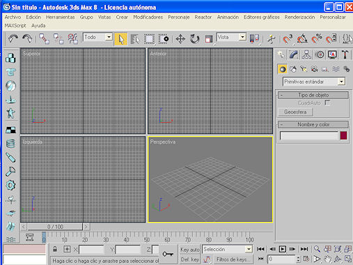The image size is (353, 265).
Task: Select the Geometry sphere category icon
Action: click(283, 69)
